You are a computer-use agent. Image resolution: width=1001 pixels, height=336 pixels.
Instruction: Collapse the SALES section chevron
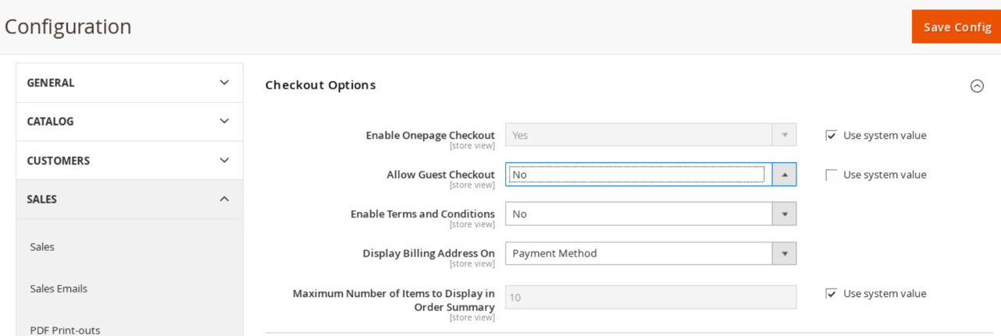click(x=224, y=200)
